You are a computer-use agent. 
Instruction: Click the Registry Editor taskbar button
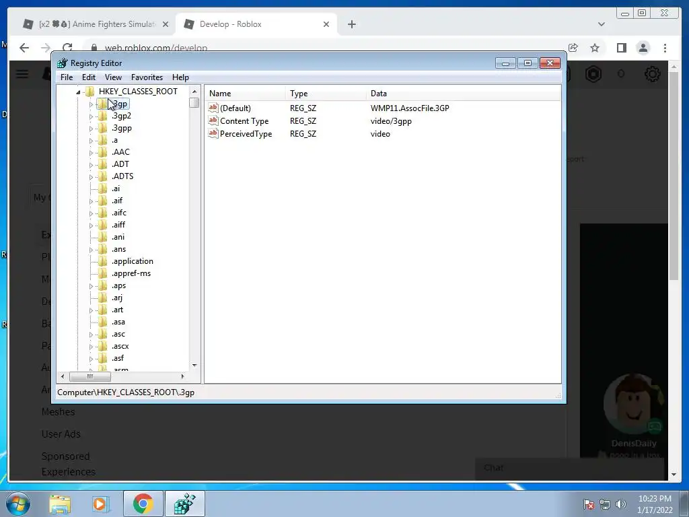[x=184, y=504]
